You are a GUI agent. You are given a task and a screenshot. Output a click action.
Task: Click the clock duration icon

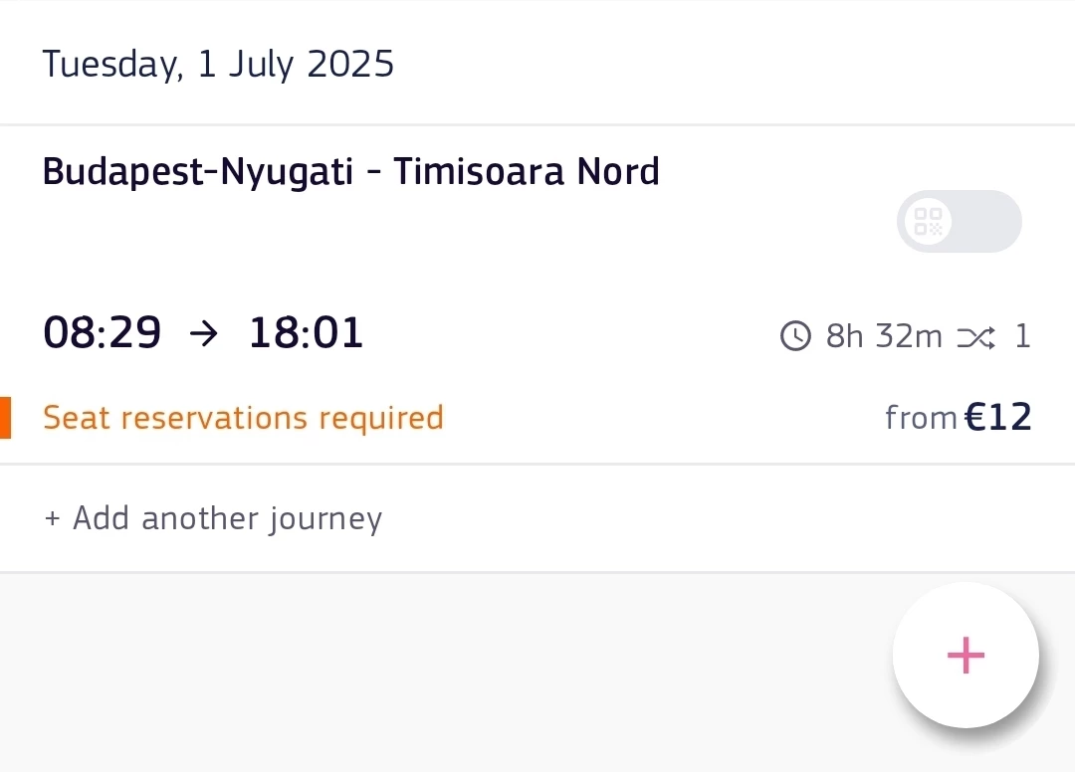(x=795, y=335)
